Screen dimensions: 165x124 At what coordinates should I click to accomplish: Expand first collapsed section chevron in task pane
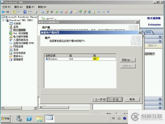tap(160, 37)
